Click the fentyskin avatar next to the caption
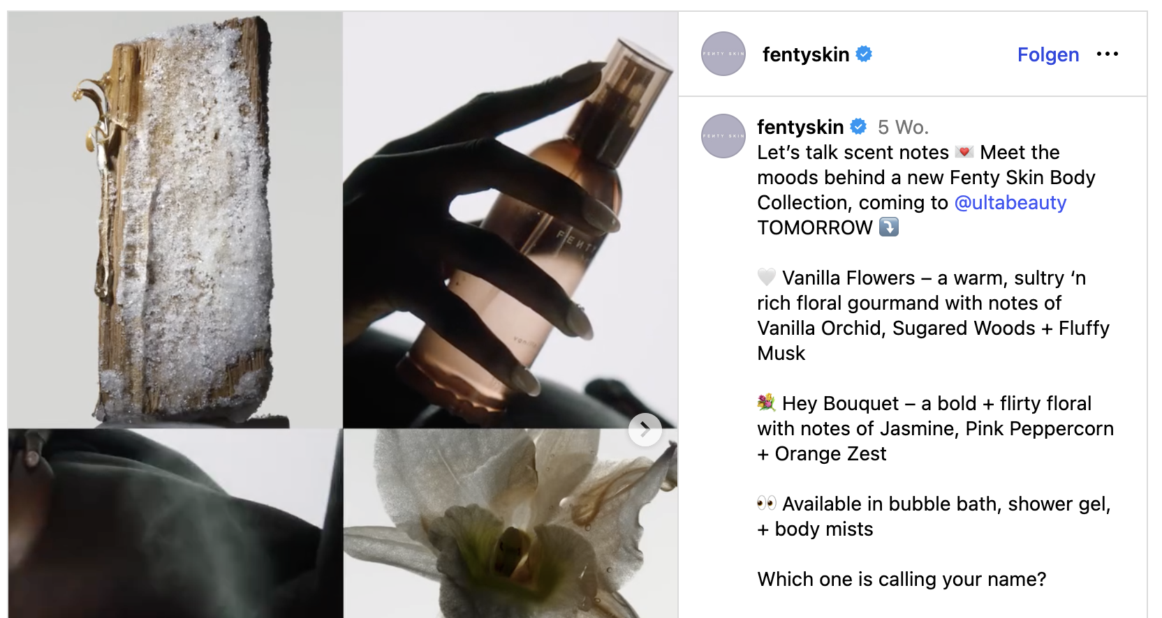Image resolution: width=1162 pixels, height=618 pixels. (x=723, y=136)
